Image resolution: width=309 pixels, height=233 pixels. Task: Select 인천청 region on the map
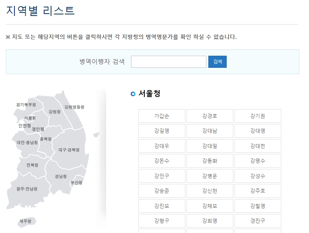point(25,125)
